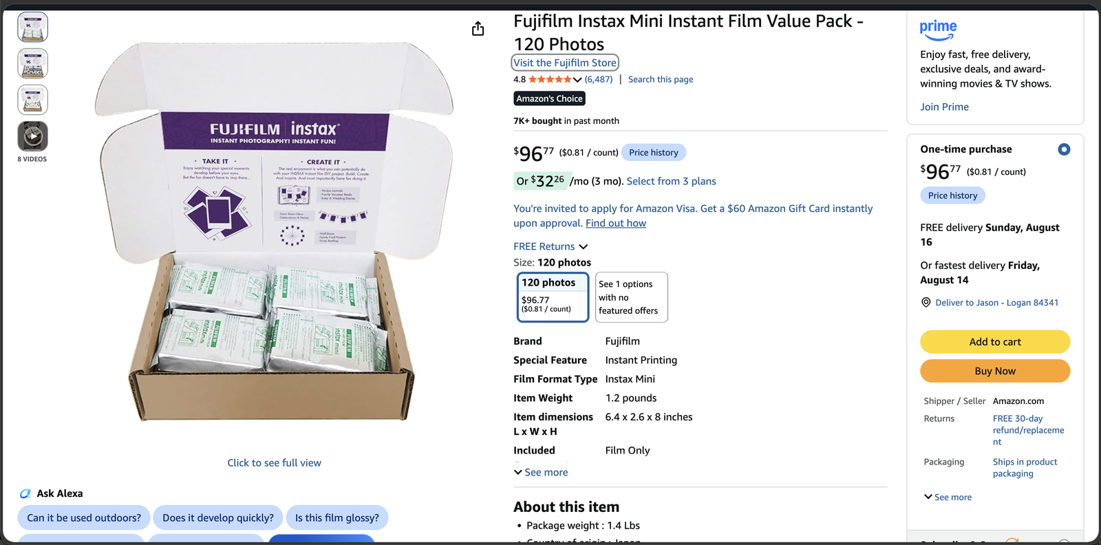Expand See more in buy box

pyautogui.click(x=948, y=497)
